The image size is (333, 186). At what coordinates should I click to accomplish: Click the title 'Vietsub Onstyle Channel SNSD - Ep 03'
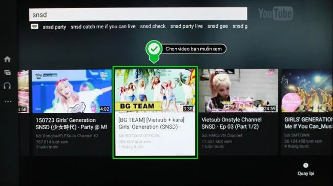tap(232, 123)
